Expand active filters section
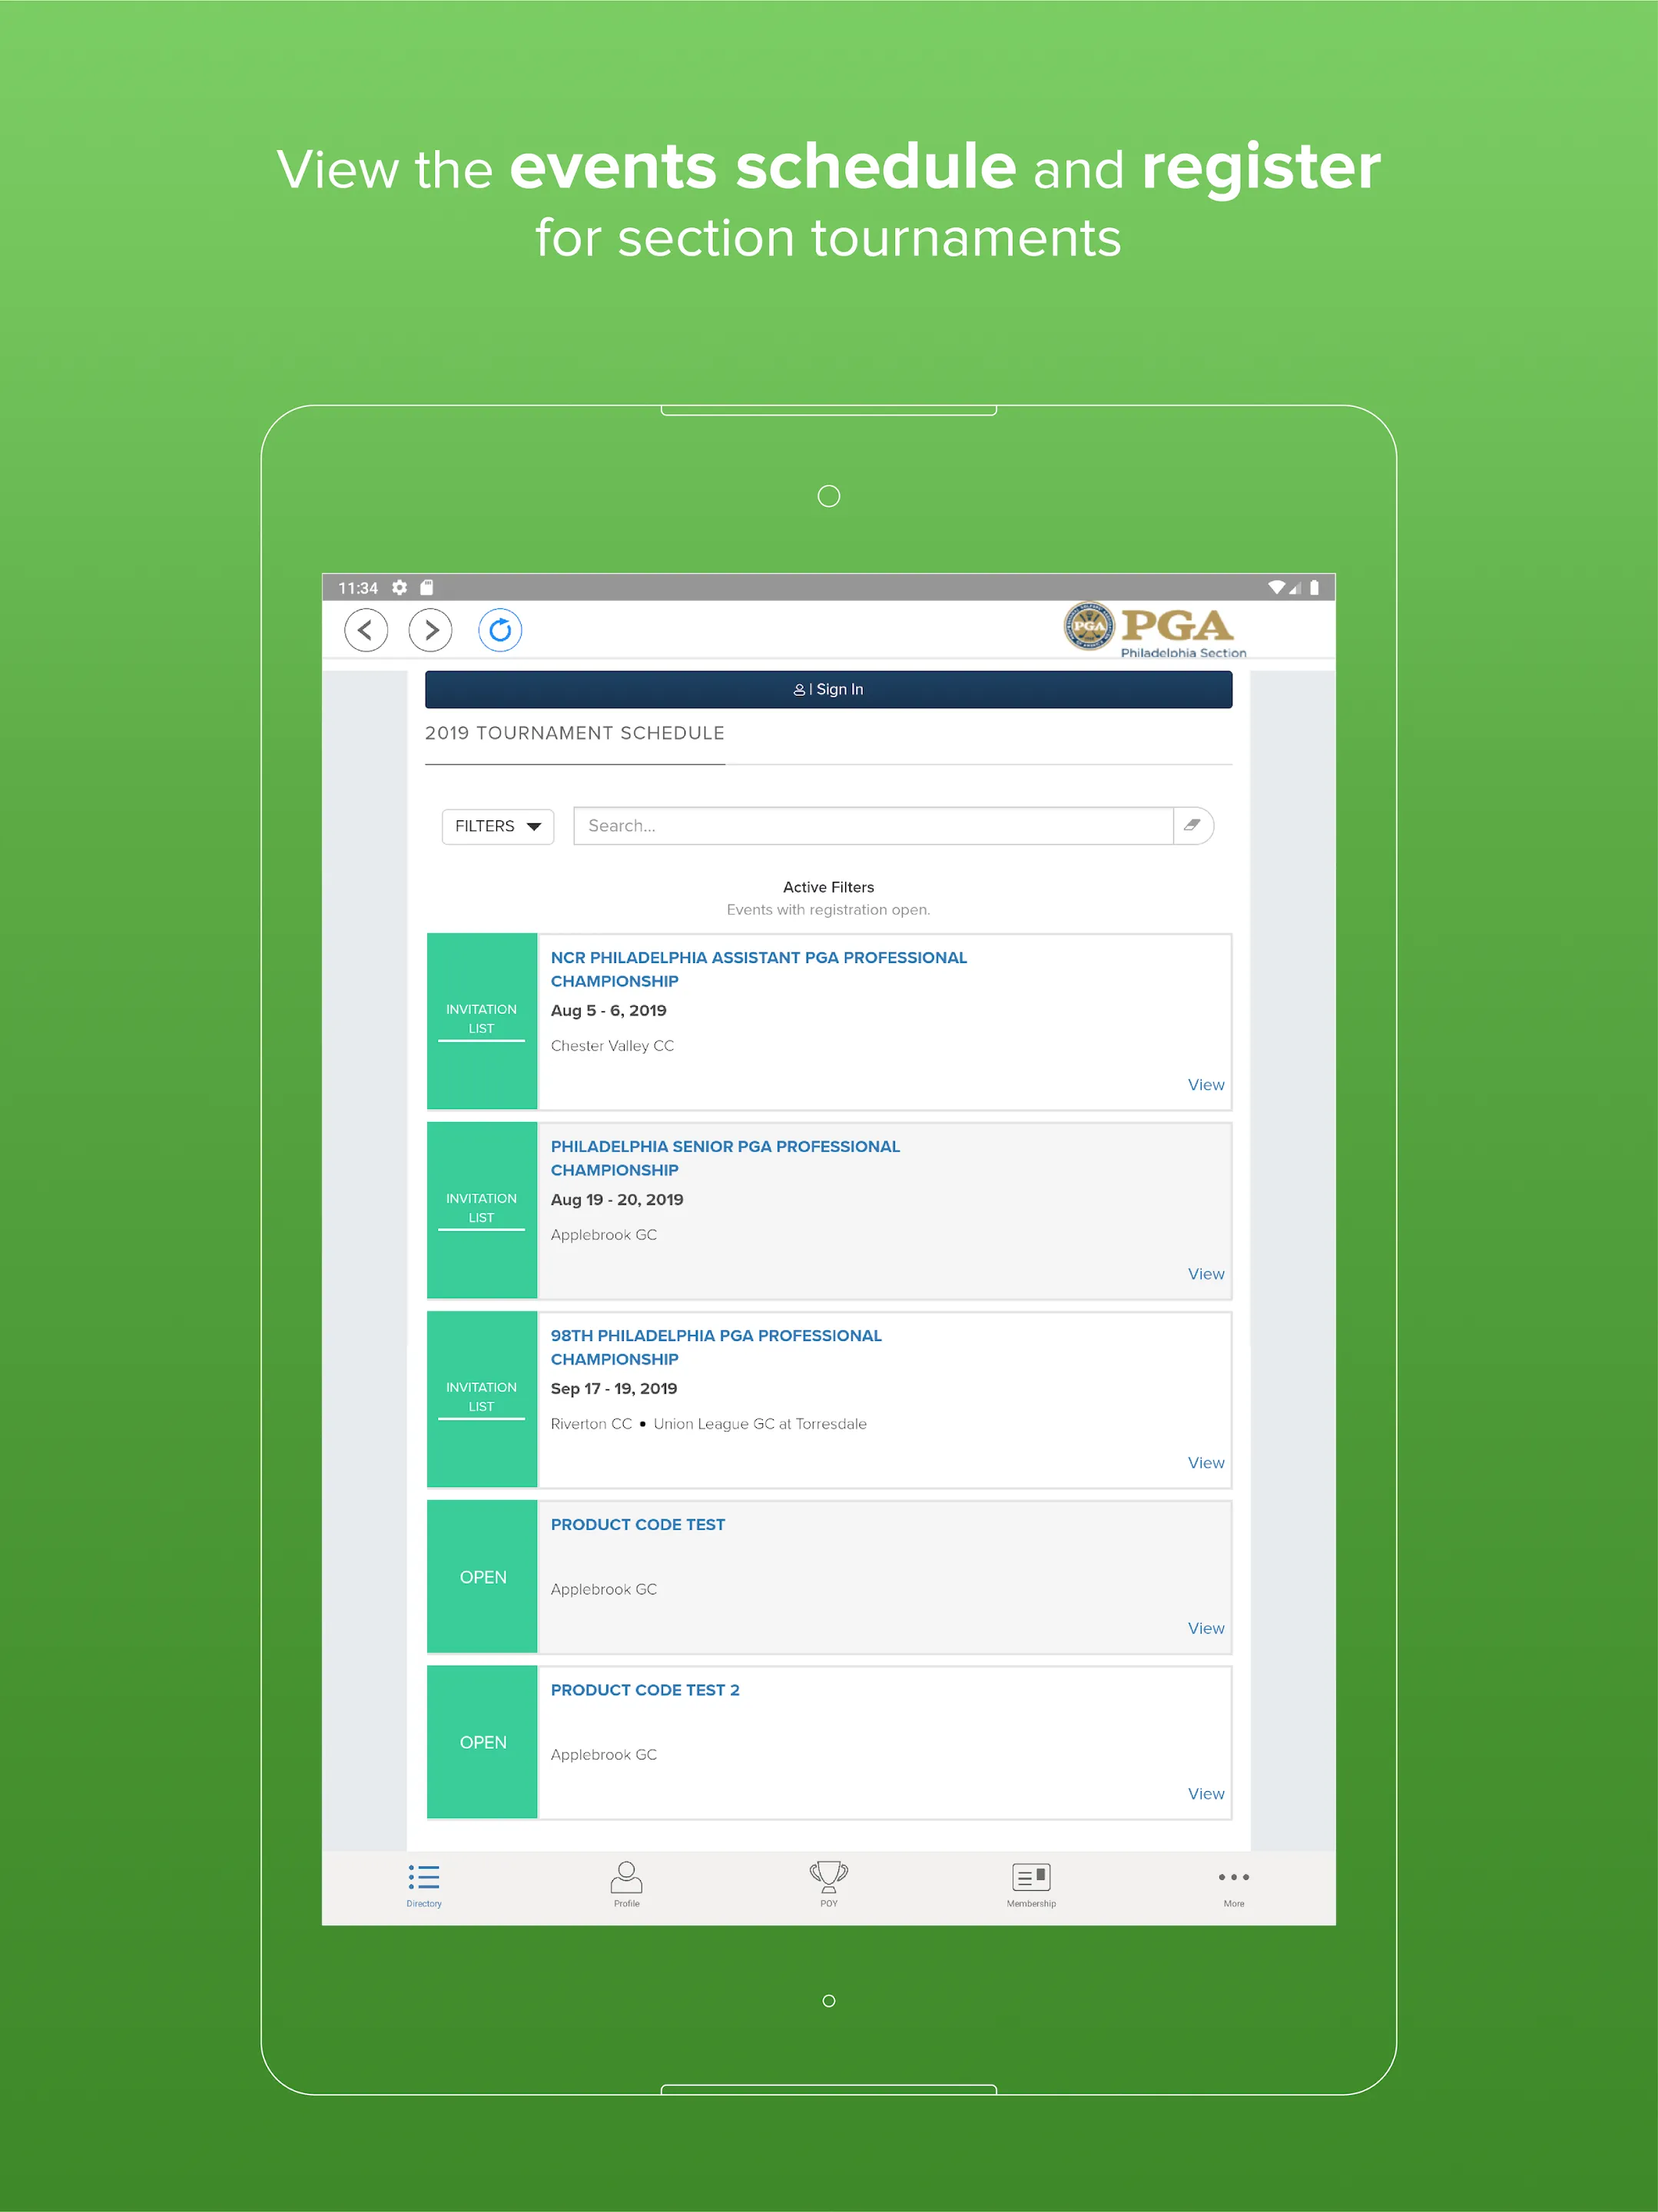This screenshot has height=2212, width=1658. click(x=827, y=888)
